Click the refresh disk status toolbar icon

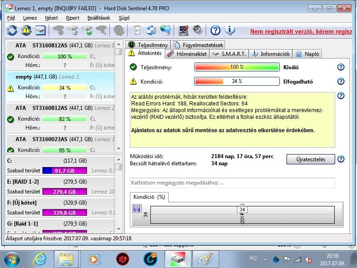12,30
